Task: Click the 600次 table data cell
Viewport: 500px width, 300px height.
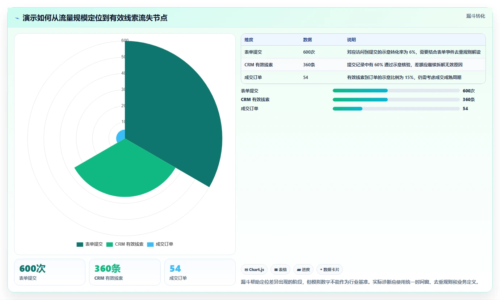Action: pyautogui.click(x=309, y=52)
